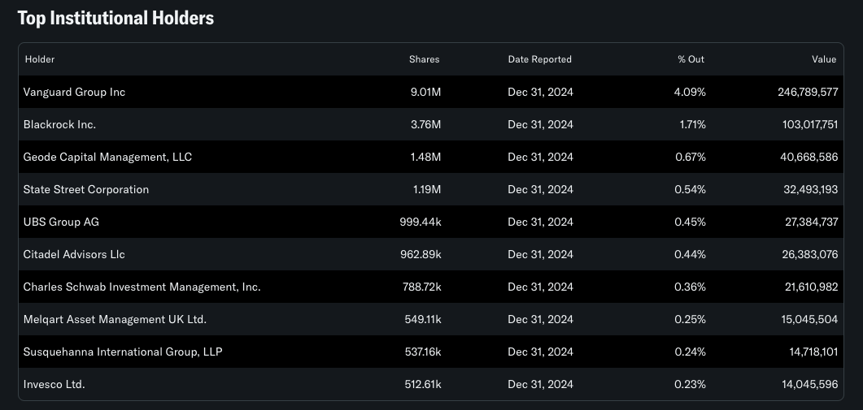Click the Date Reported column header

point(540,59)
